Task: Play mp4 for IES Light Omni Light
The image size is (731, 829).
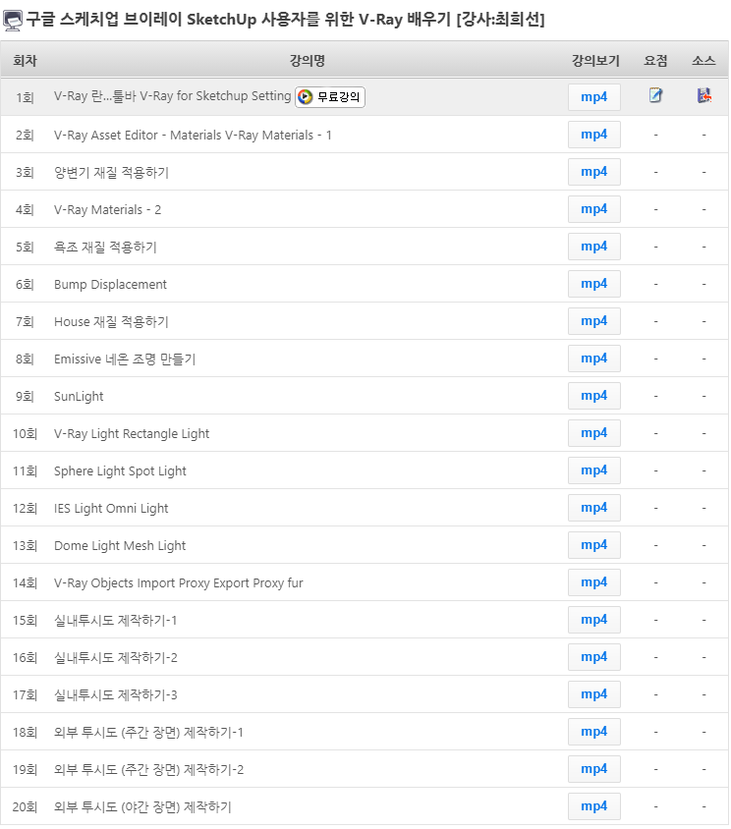Action: pyautogui.click(x=594, y=508)
